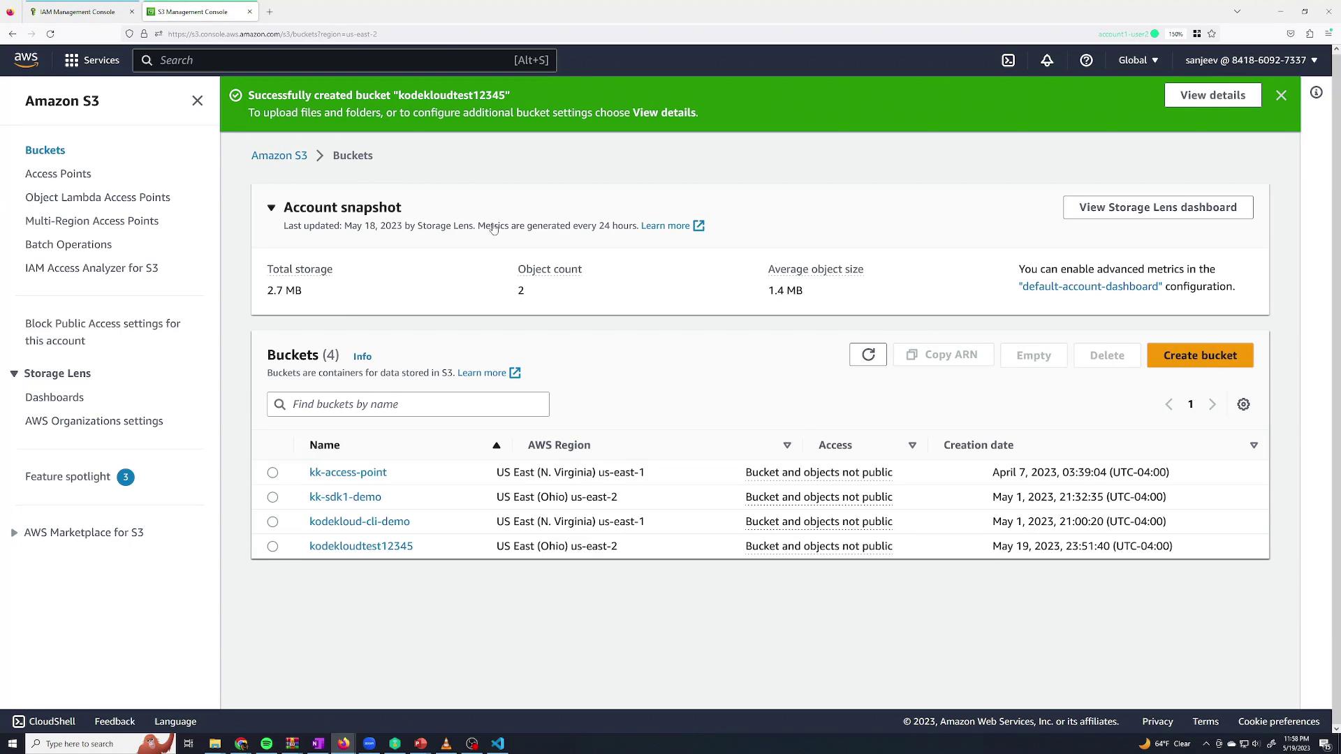Open Access Points in the sidebar

58,174
